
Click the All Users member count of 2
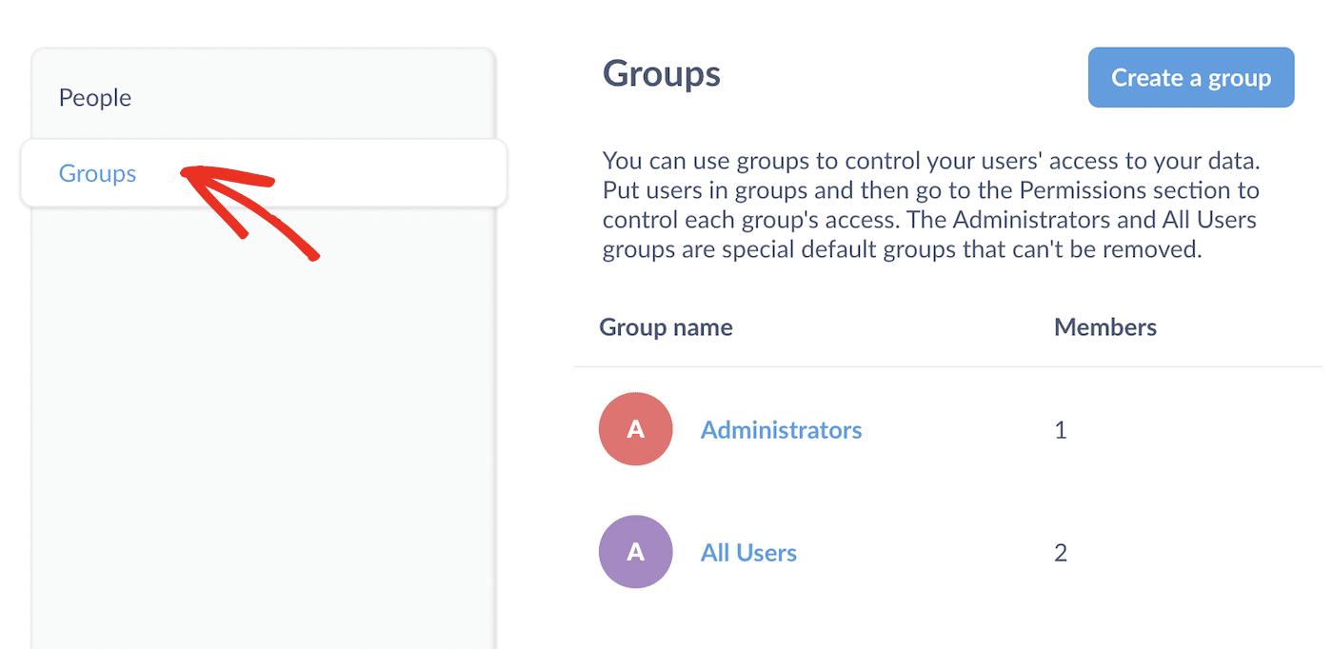click(1061, 553)
